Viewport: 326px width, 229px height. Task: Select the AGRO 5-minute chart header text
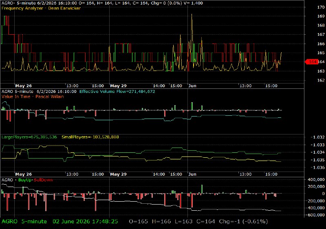click(x=102, y=3)
